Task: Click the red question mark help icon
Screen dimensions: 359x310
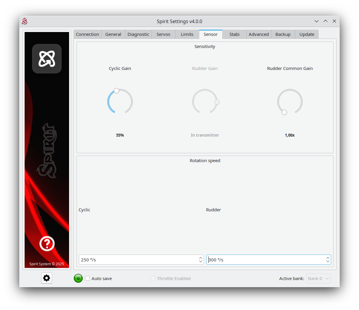Action: tap(47, 244)
